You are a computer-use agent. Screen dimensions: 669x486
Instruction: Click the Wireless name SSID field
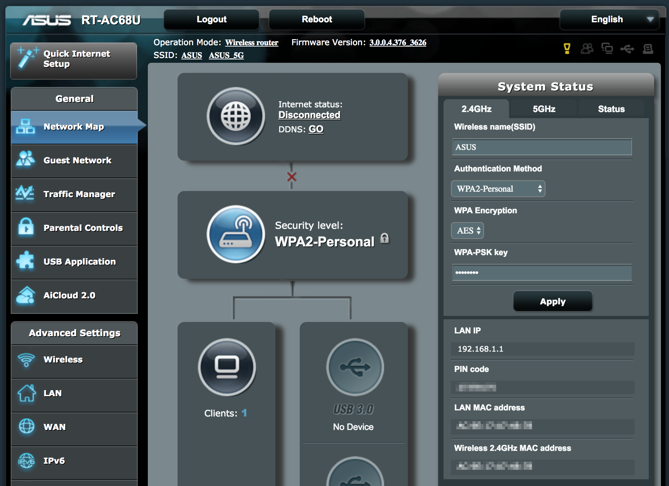tap(541, 147)
